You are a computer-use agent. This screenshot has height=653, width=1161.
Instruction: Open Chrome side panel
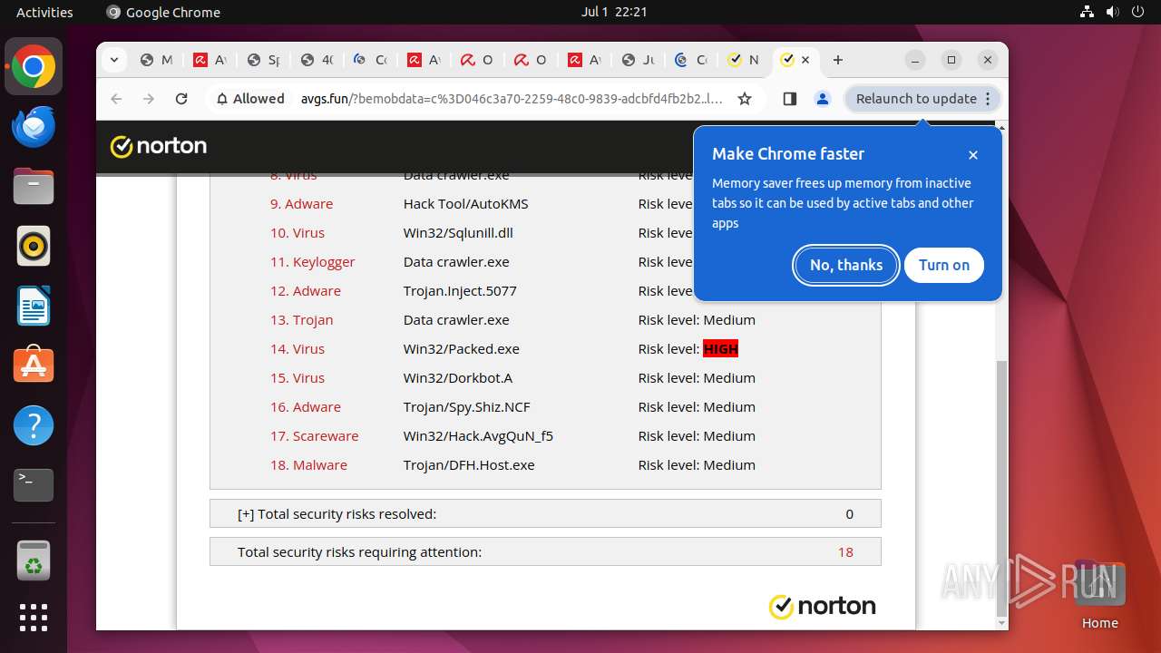click(789, 99)
